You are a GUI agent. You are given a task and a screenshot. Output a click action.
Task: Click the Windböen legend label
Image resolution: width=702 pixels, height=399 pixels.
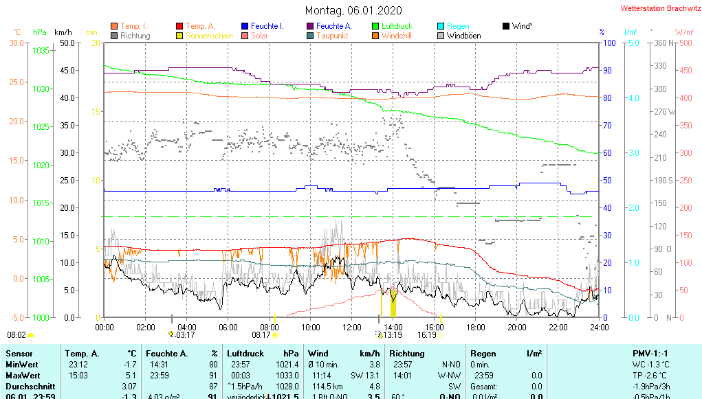tap(463, 36)
